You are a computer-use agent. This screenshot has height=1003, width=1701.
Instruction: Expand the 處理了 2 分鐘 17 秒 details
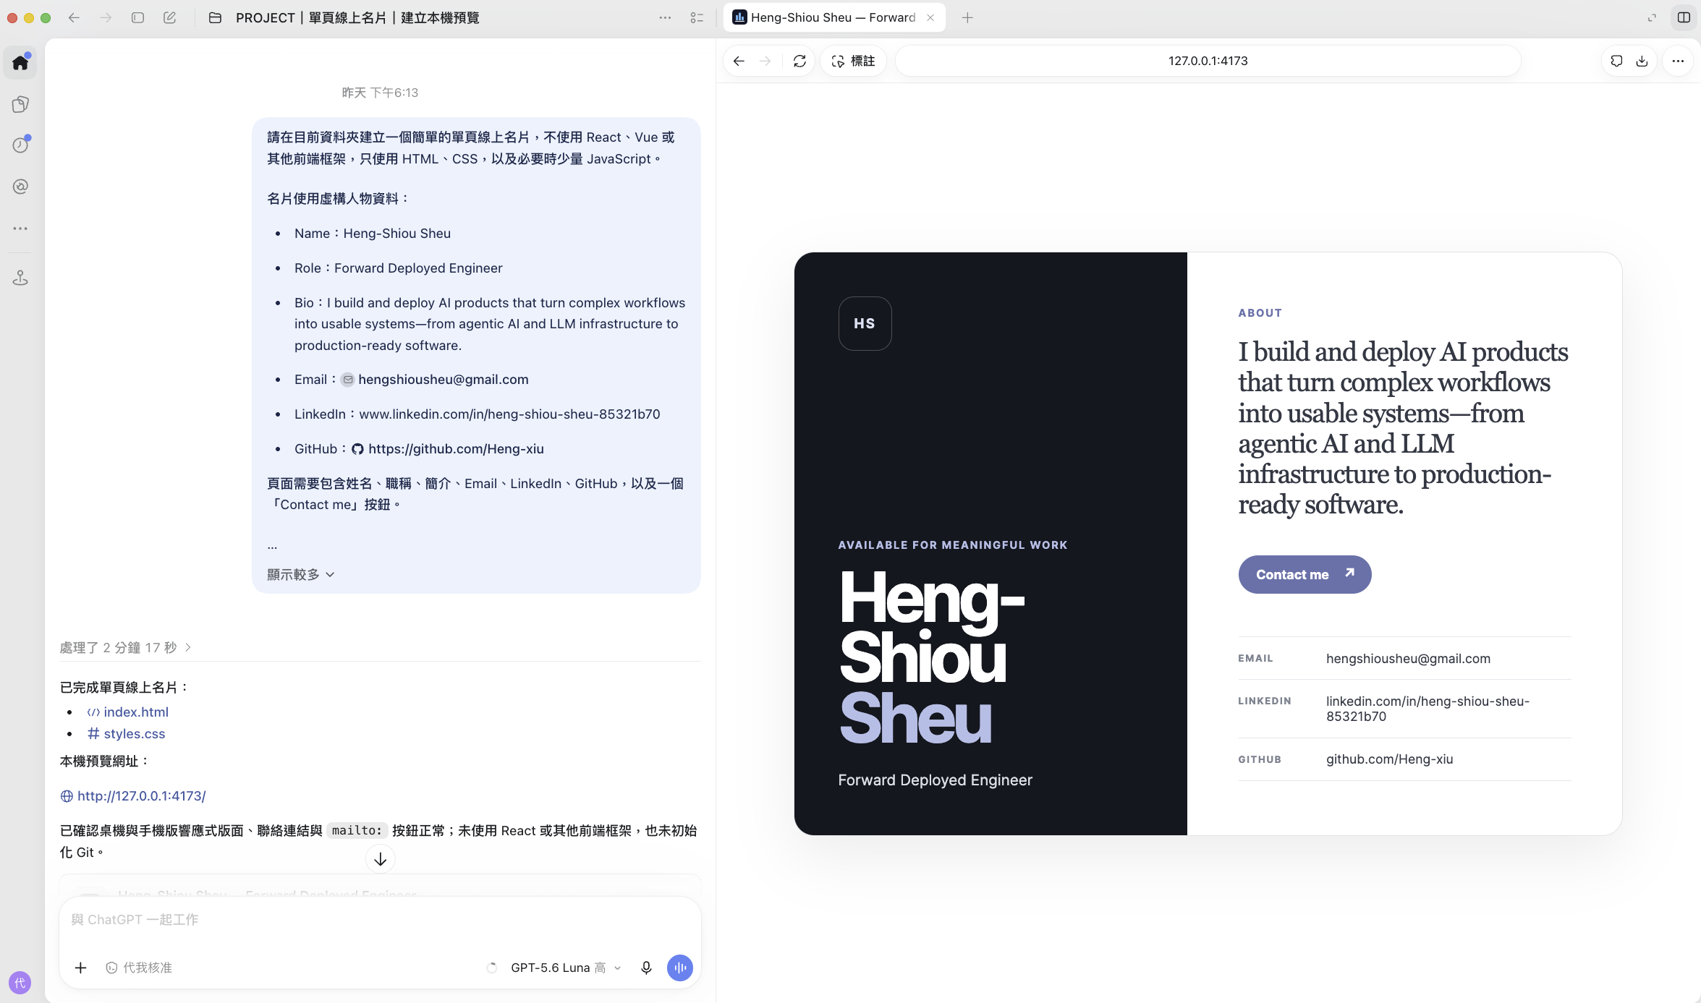125,647
